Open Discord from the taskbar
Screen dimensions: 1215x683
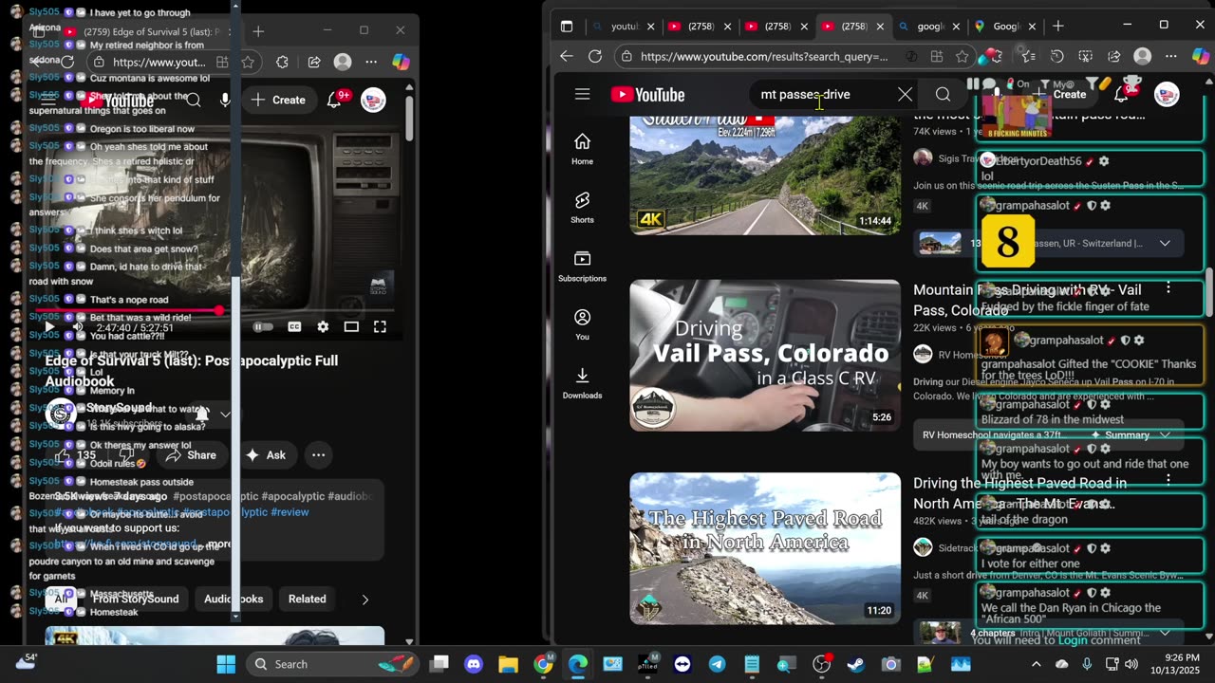[475, 664]
